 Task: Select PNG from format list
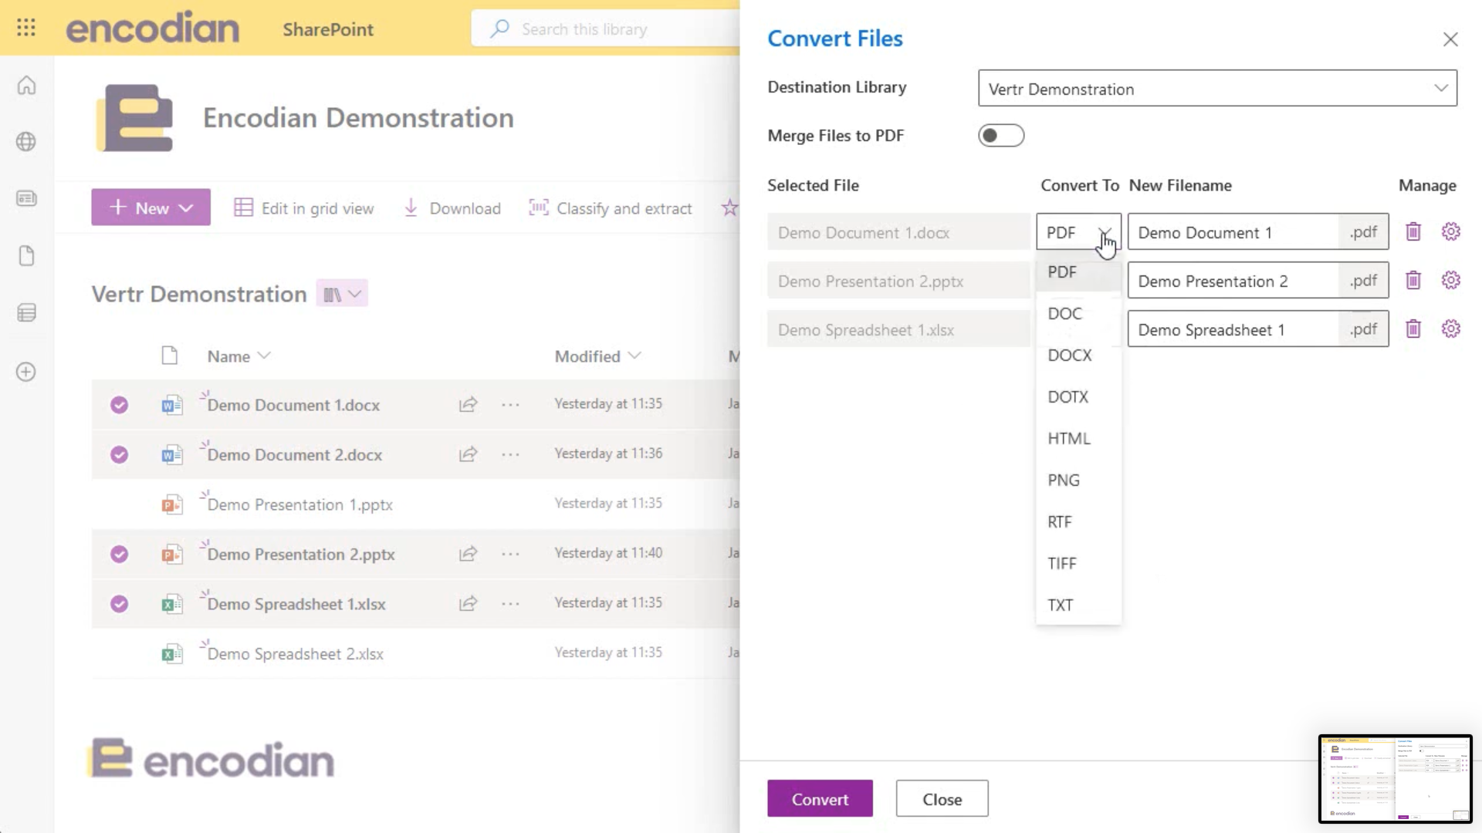pos(1078,481)
